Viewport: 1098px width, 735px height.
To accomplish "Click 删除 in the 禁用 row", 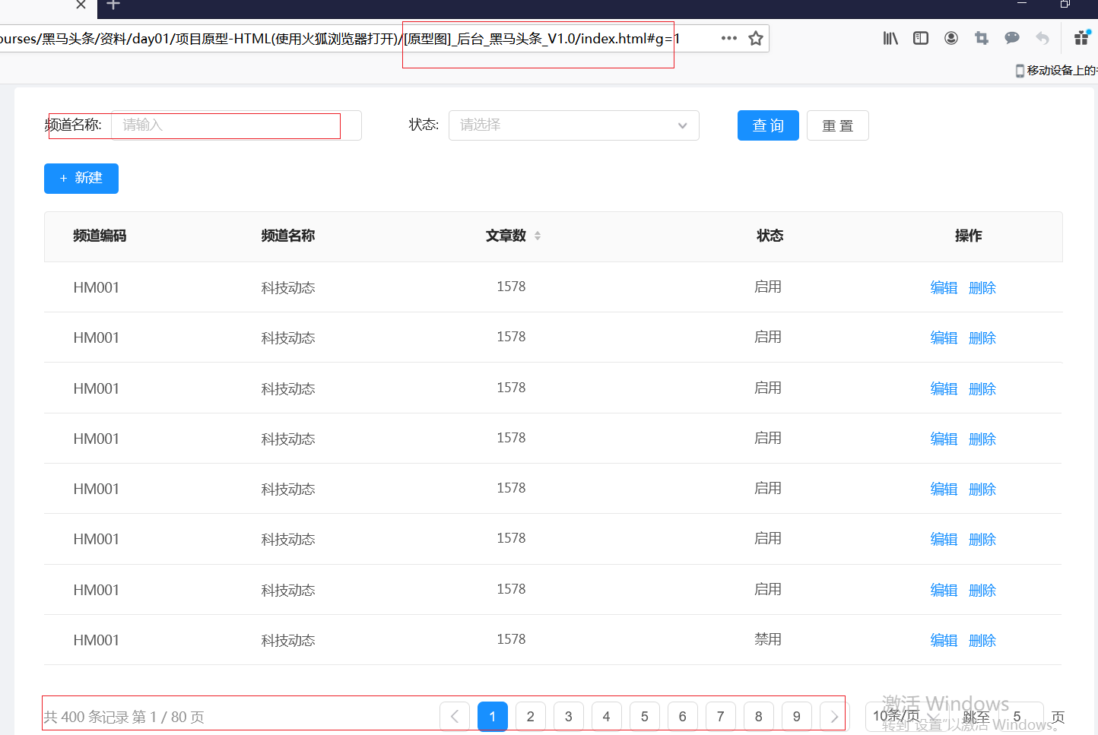I will (982, 641).
